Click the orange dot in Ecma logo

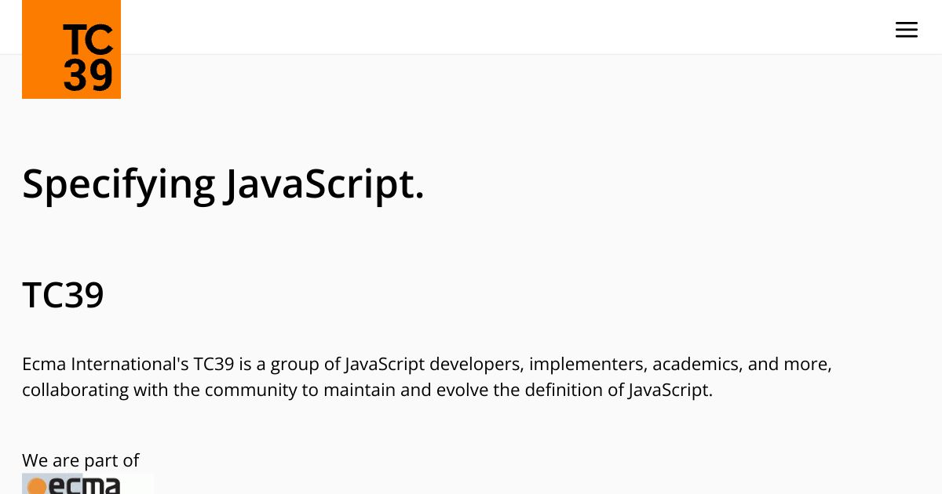(37, 487)
